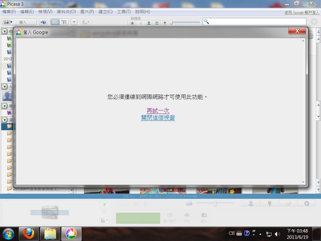The height and width of the screenshot is (241, 321).
Task: Open the 檔案(F) menu
Action: click(x=9, y=12)
